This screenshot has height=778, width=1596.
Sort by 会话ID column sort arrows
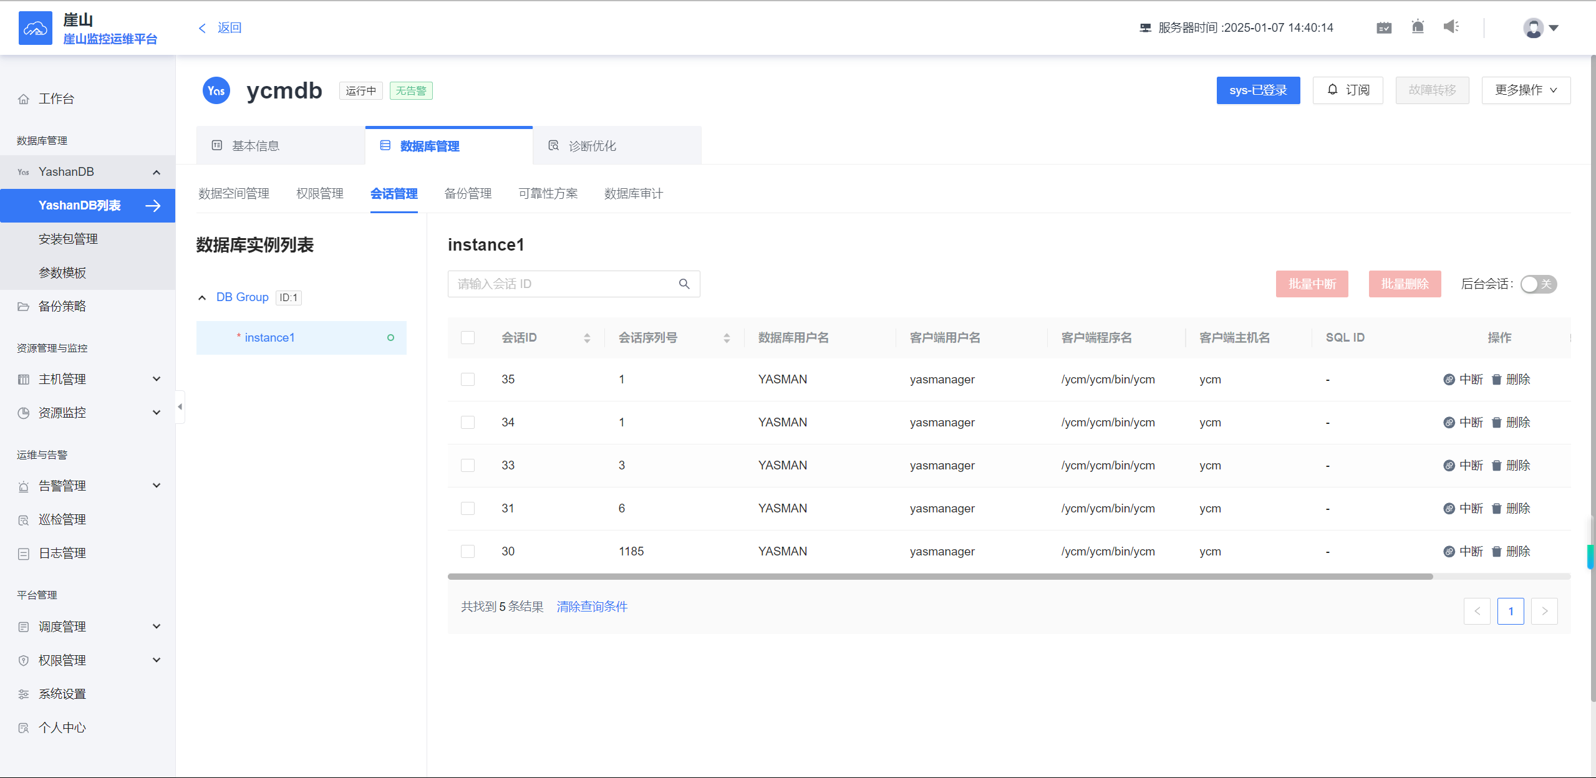pyautogui.click(x=587, y=338)
